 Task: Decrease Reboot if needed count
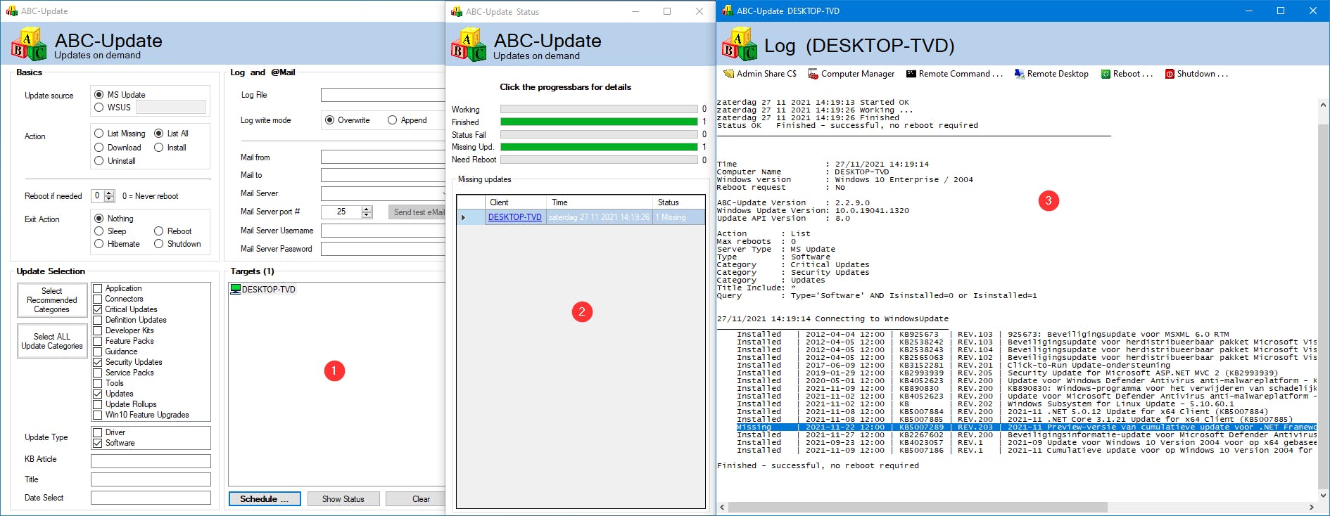tap(109, 199)
